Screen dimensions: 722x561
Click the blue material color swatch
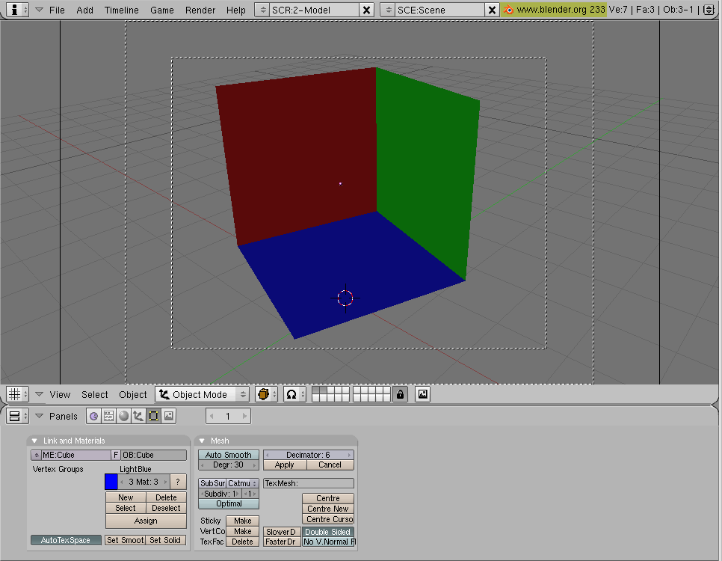(111, 482)
